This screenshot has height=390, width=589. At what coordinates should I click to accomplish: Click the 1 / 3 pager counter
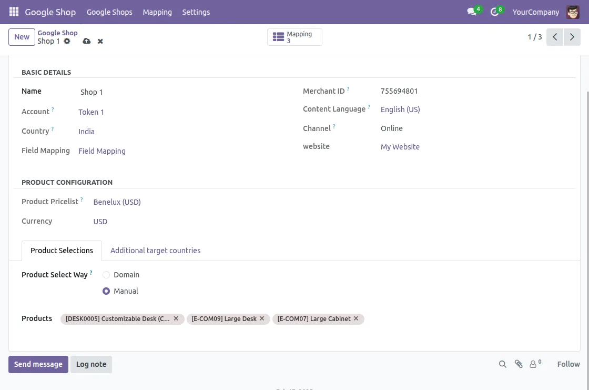click(x=534, y=37)
